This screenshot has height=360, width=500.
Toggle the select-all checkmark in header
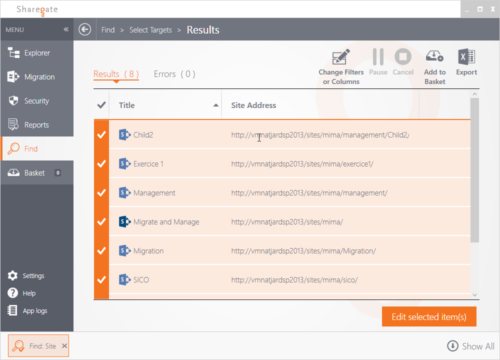(101, 105)
